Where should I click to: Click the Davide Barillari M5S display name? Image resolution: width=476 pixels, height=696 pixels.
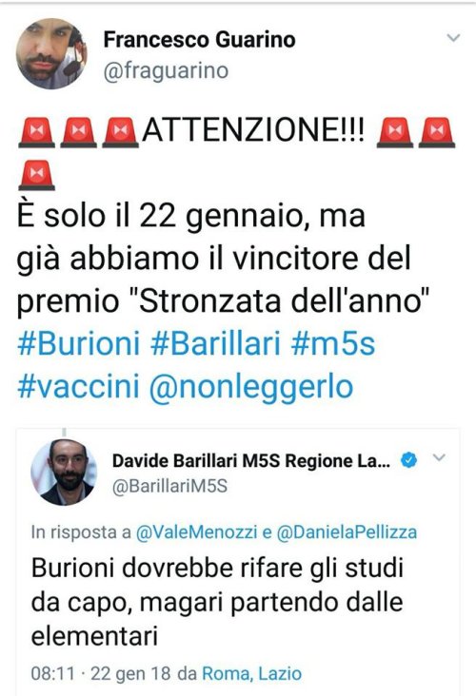point(251,461)
